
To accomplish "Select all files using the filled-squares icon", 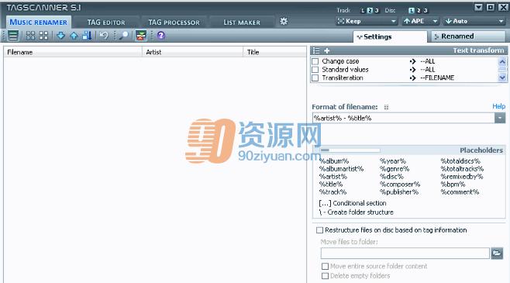I will coord(30,36).
